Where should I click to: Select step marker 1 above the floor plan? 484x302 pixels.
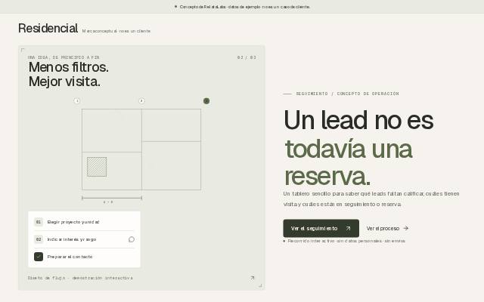77,100
